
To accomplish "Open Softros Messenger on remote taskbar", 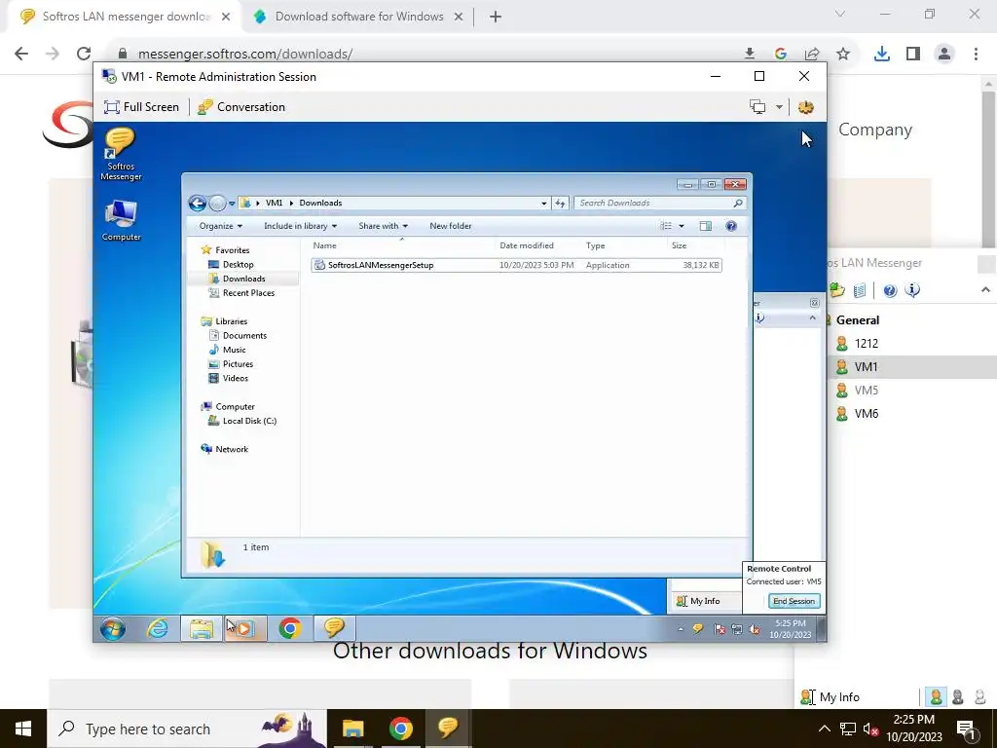I will [335, 628].
